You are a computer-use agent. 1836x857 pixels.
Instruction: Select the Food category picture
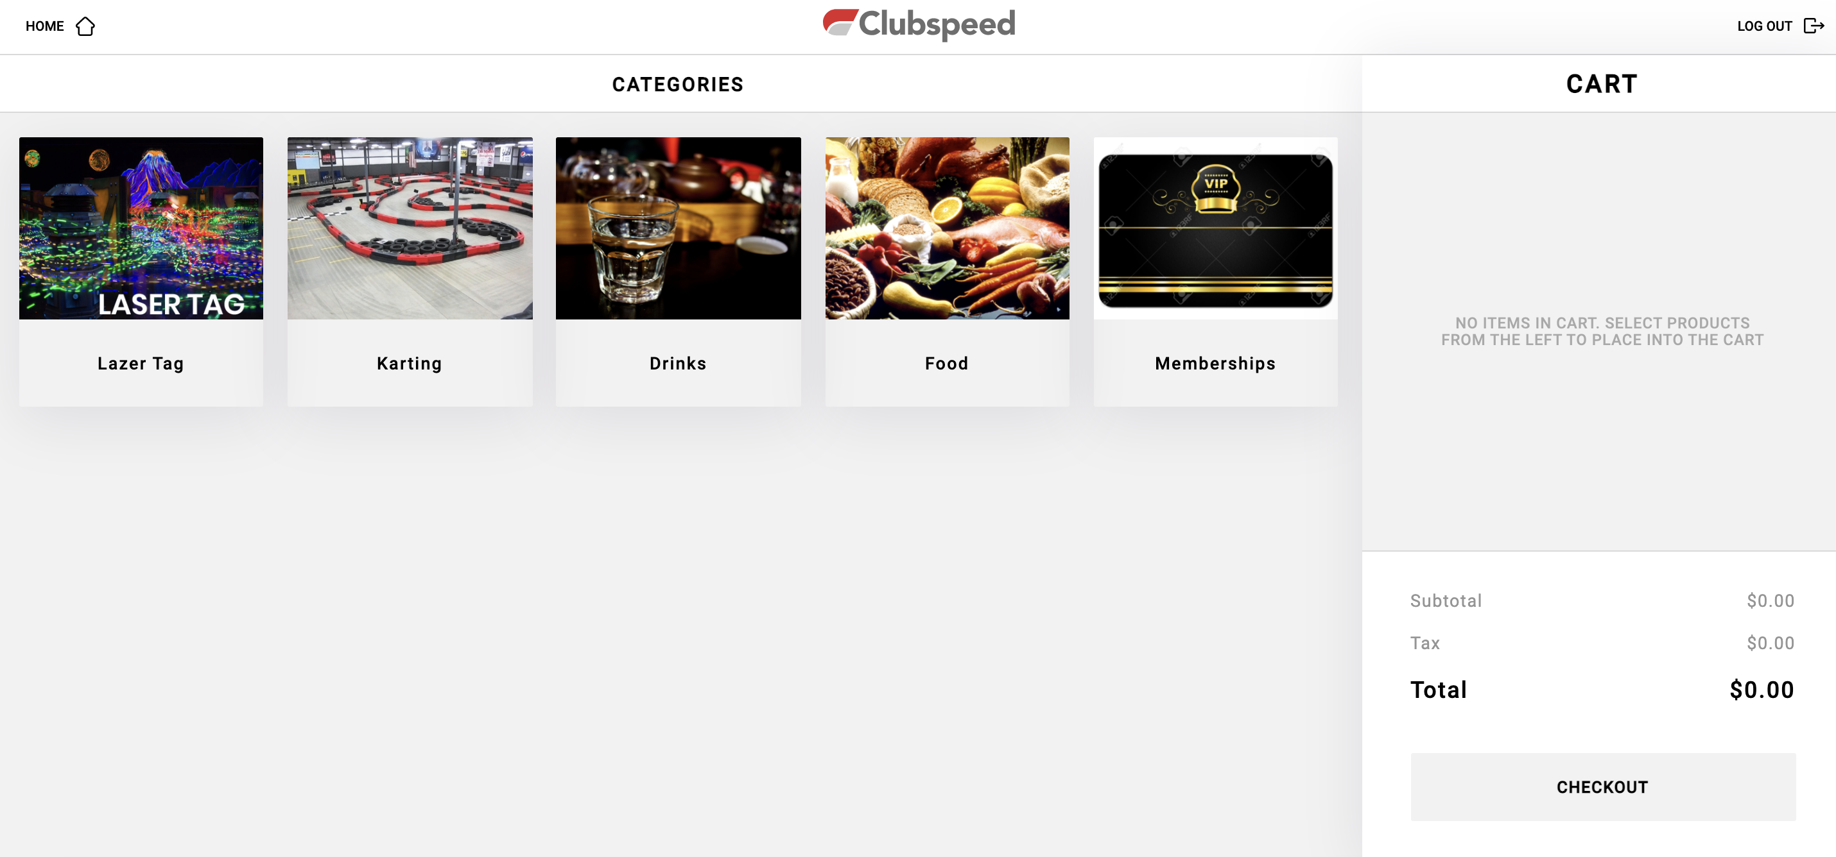click(x=948, y=228)
